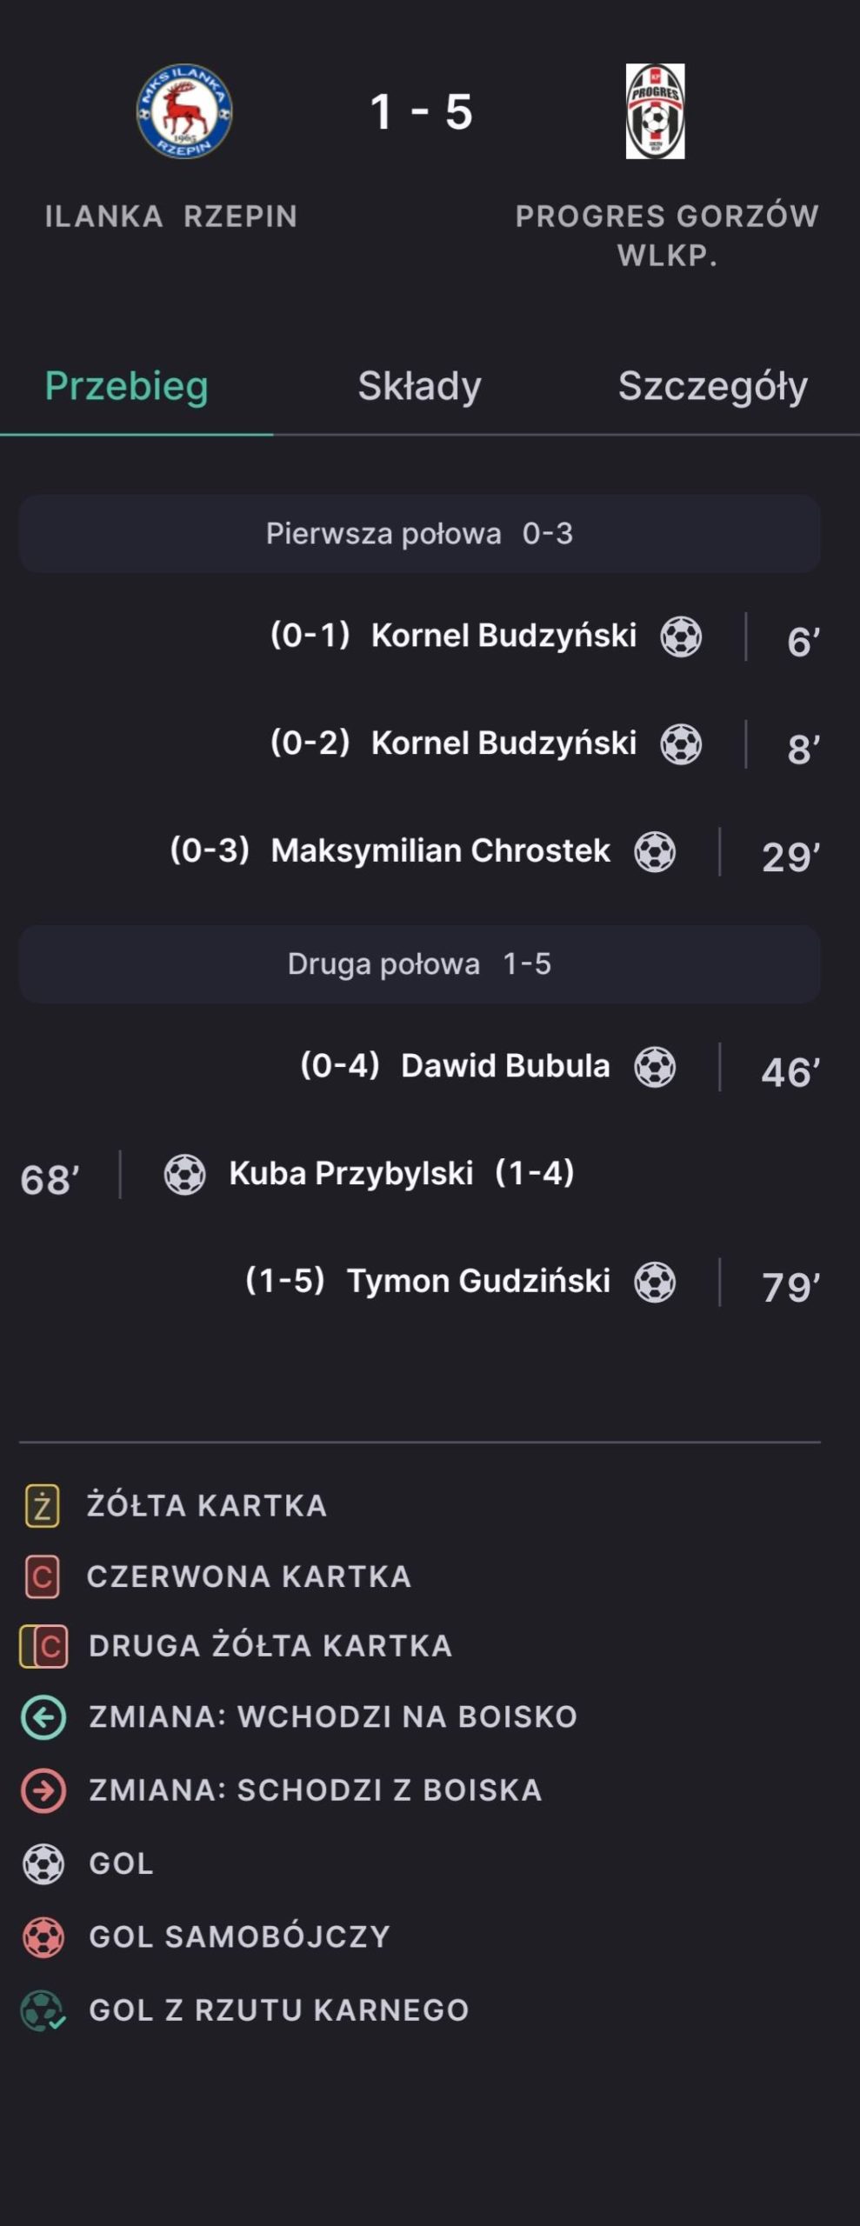Screen dimensions: 860x2226
Task: Select the Przebieg tab
Action: 127,386
